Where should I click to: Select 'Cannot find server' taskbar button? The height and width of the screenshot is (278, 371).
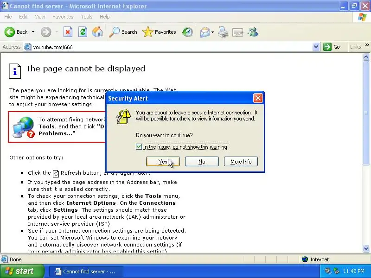click(x=86, y=272)
